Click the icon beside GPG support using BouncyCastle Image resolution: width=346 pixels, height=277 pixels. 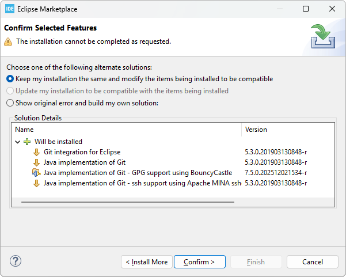click(37, 173)
